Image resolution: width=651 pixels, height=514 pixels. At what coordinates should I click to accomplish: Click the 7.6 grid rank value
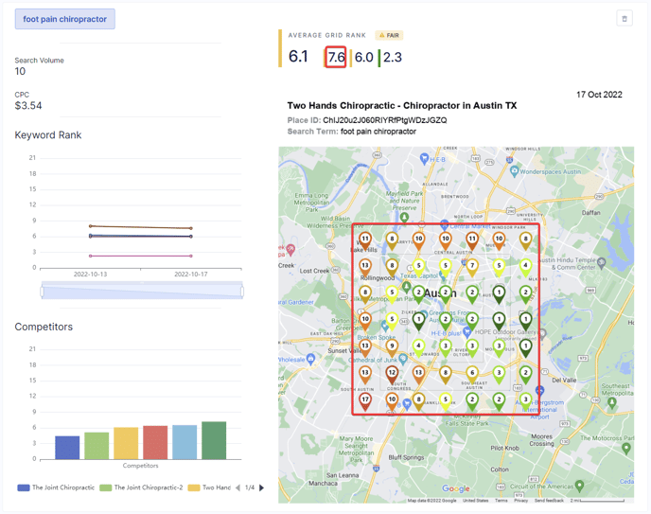(x=336, y=57)
